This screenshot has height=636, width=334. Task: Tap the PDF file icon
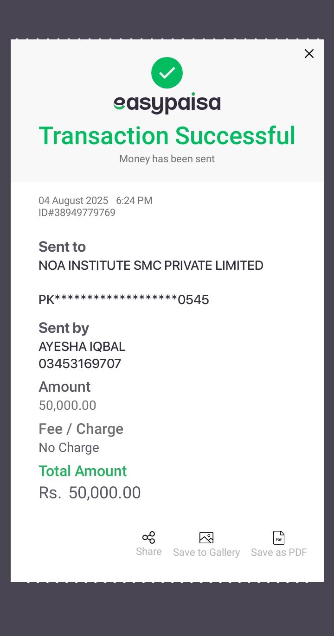[x=279, y=538]
